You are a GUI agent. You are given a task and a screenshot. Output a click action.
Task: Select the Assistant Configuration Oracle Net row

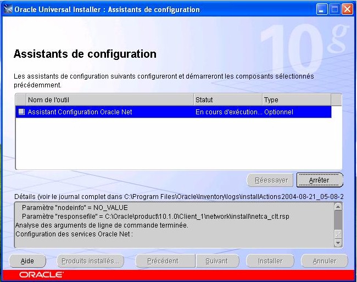pos(110,112)
